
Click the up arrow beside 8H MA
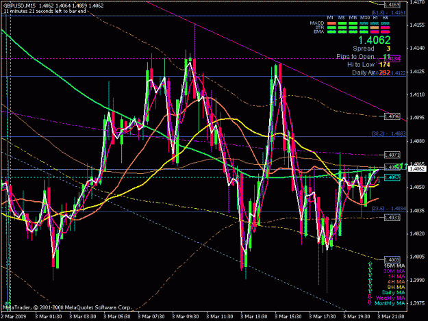(x=370, y=286)
